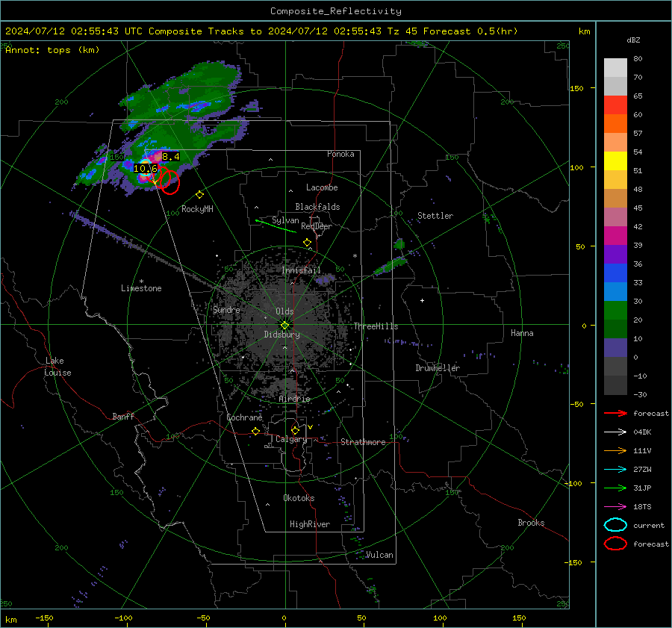Click the green track line near Sylvan
672x628 pixels.
(x=276, y=226)
